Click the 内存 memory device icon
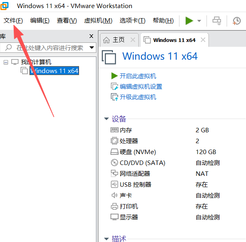Image resolution: width=246 pixels, height=242 pixels. click(115, 130)
